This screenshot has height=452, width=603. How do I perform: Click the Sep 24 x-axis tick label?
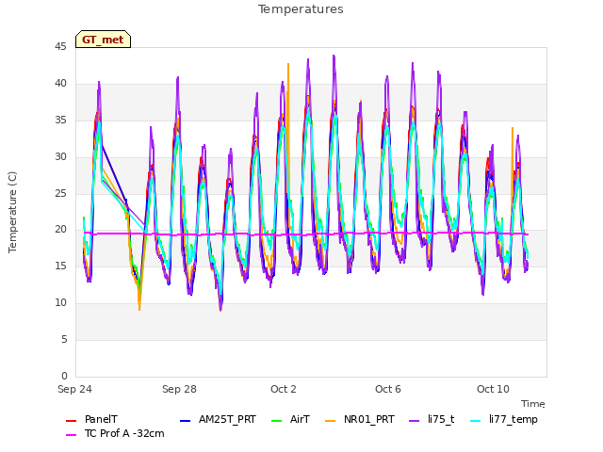74,389
